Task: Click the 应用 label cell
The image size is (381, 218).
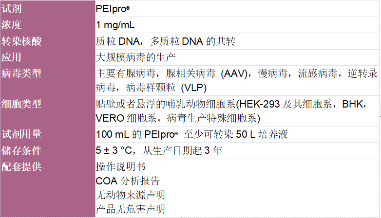Action: pos(48,57)
